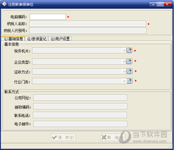Screen dimensions: 174x150
Task: Expand the 税务机关 dropdown arrow
Action: click(x=124, y=51)
